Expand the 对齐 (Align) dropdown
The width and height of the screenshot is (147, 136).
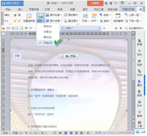94,18
